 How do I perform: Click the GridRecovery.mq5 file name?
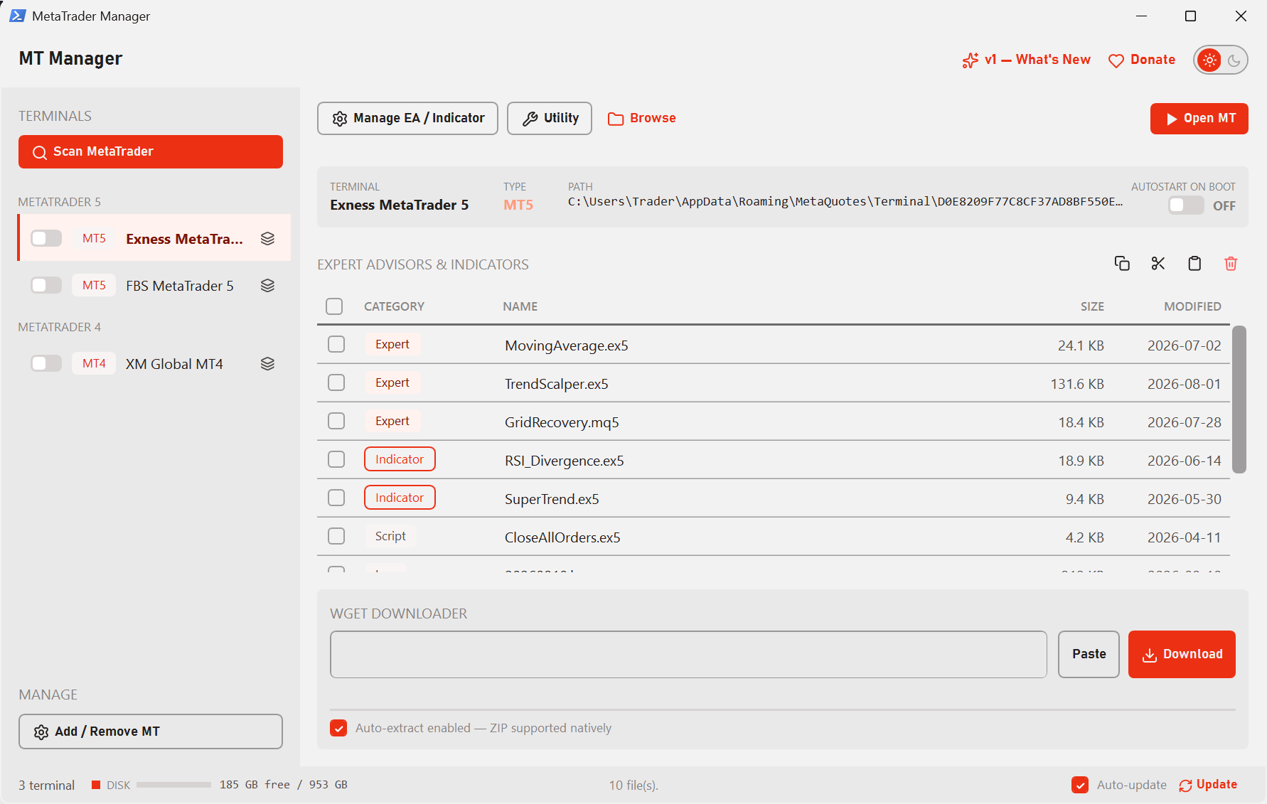(562, 422)
